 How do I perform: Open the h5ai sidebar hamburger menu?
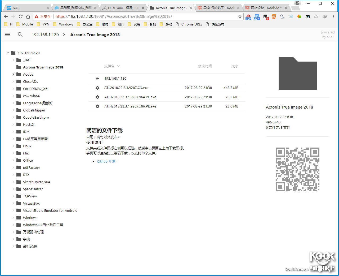[7, 34]
